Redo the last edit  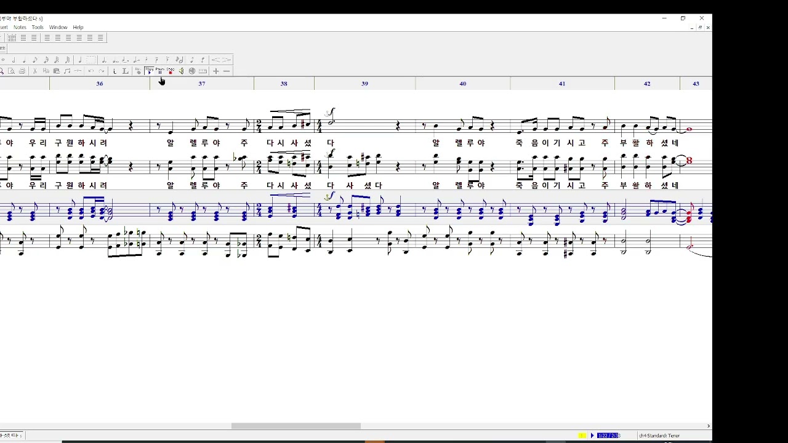tap(102, 71)
